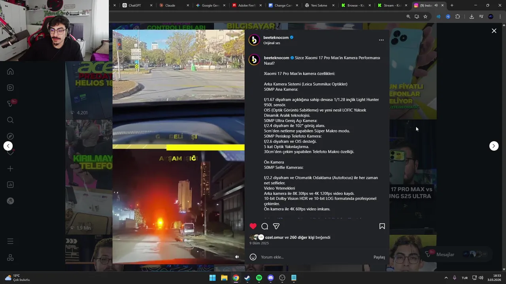Viewport: 506px width, 284px height.
Task: Open the Search icon in sidebar
Action: point(10,120)
